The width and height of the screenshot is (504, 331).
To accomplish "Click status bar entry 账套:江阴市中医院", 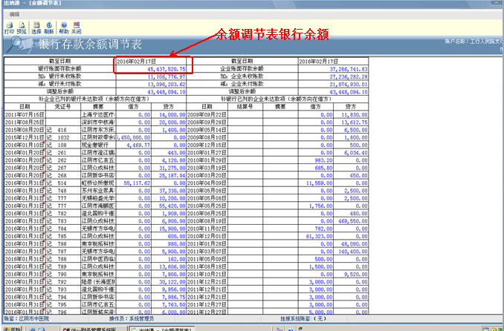I will click(26, 318).
